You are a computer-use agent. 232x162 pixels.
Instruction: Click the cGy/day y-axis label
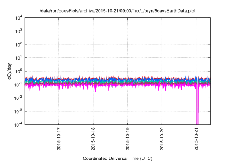click(x=9, y=71)
